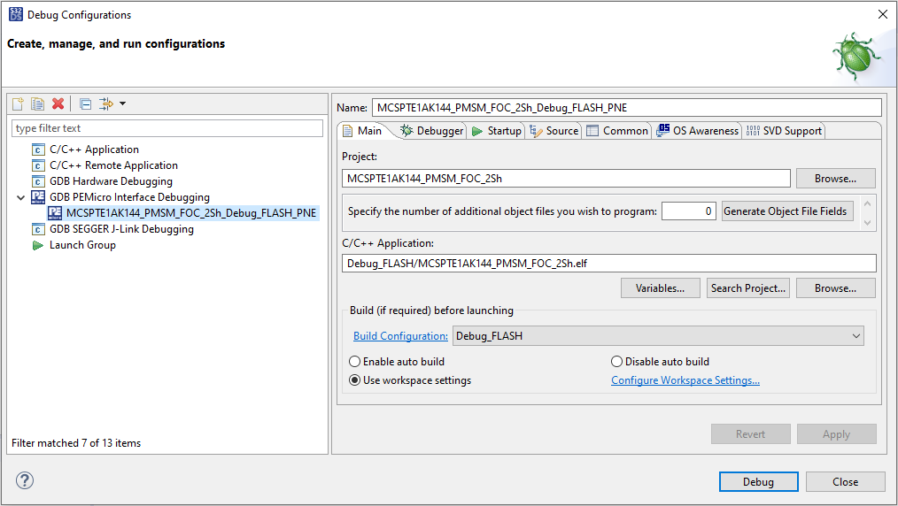Click the type filter text field
This screenshot has width=898, height=506.
pos(167,129)
